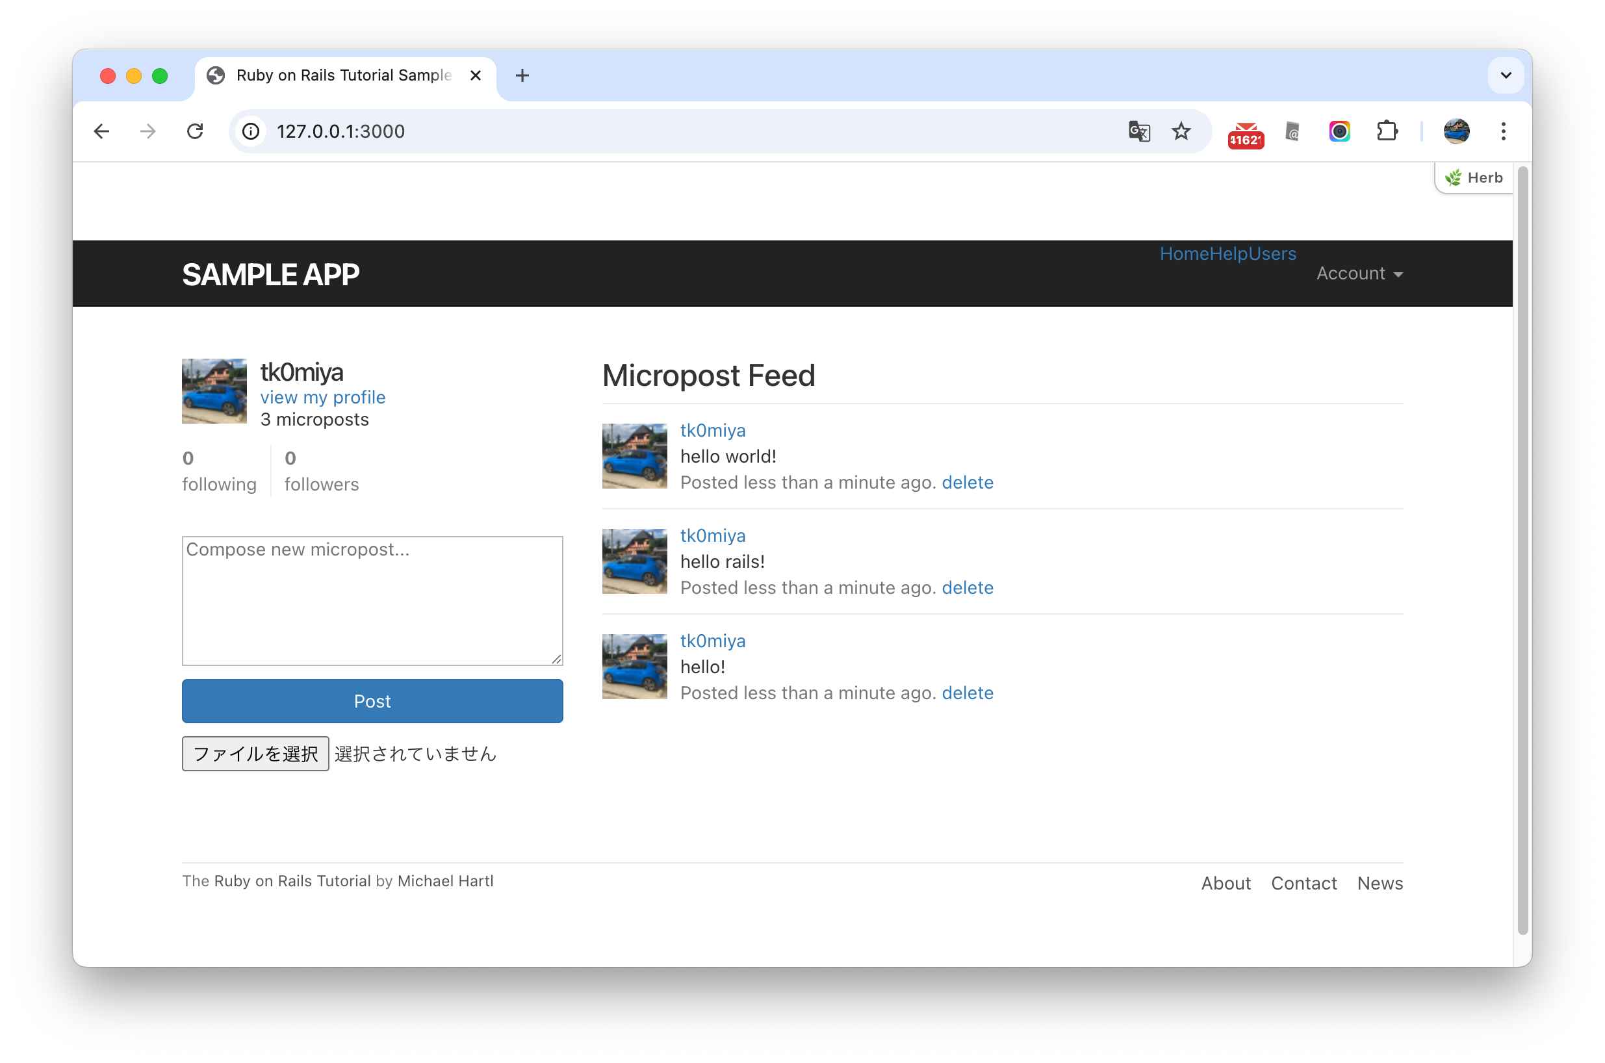Click the browser reload icon

(195, 131)
